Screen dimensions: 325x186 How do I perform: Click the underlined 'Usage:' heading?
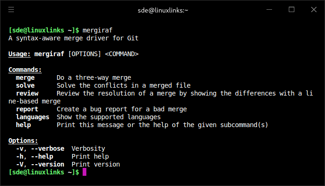19,54
